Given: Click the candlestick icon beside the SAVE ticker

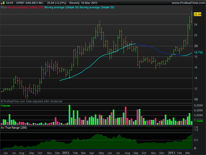Looking at the screenshot, I should [3, 3].
